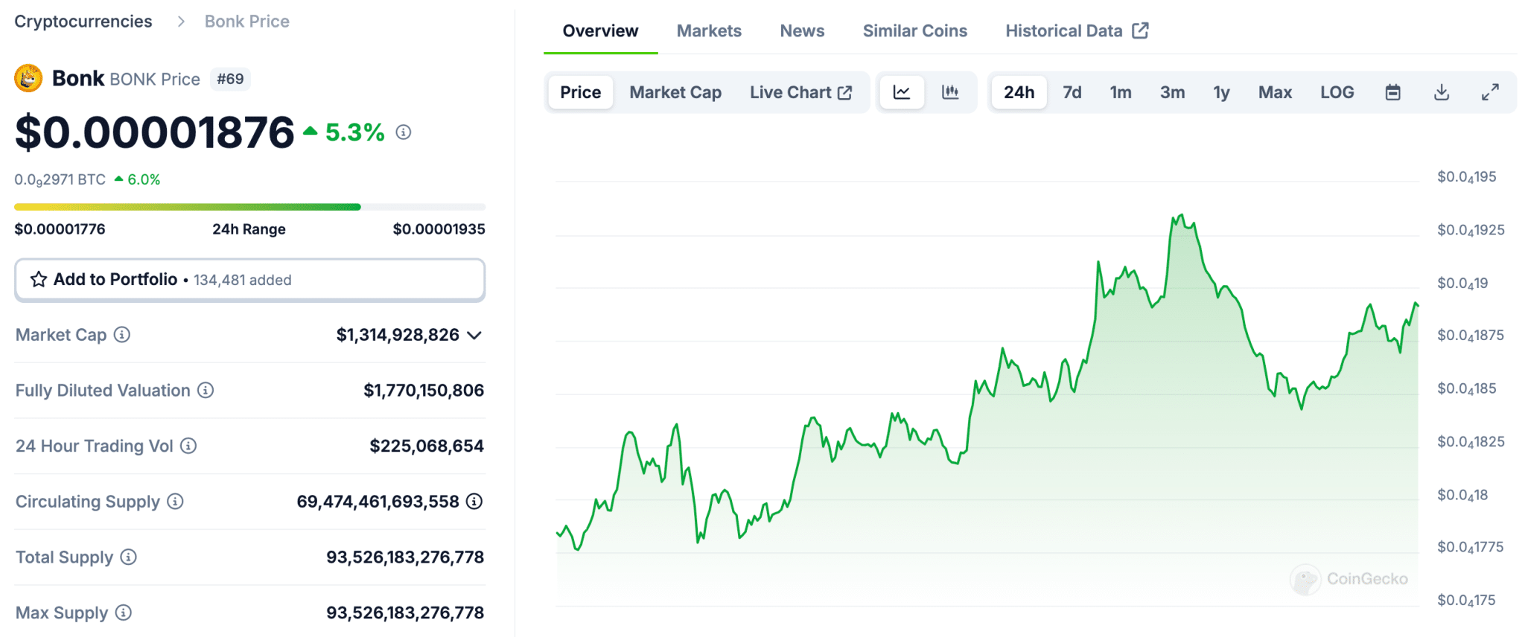Select the 3m time range
The image size is (1525, 637).
[x=1173, y=92]
